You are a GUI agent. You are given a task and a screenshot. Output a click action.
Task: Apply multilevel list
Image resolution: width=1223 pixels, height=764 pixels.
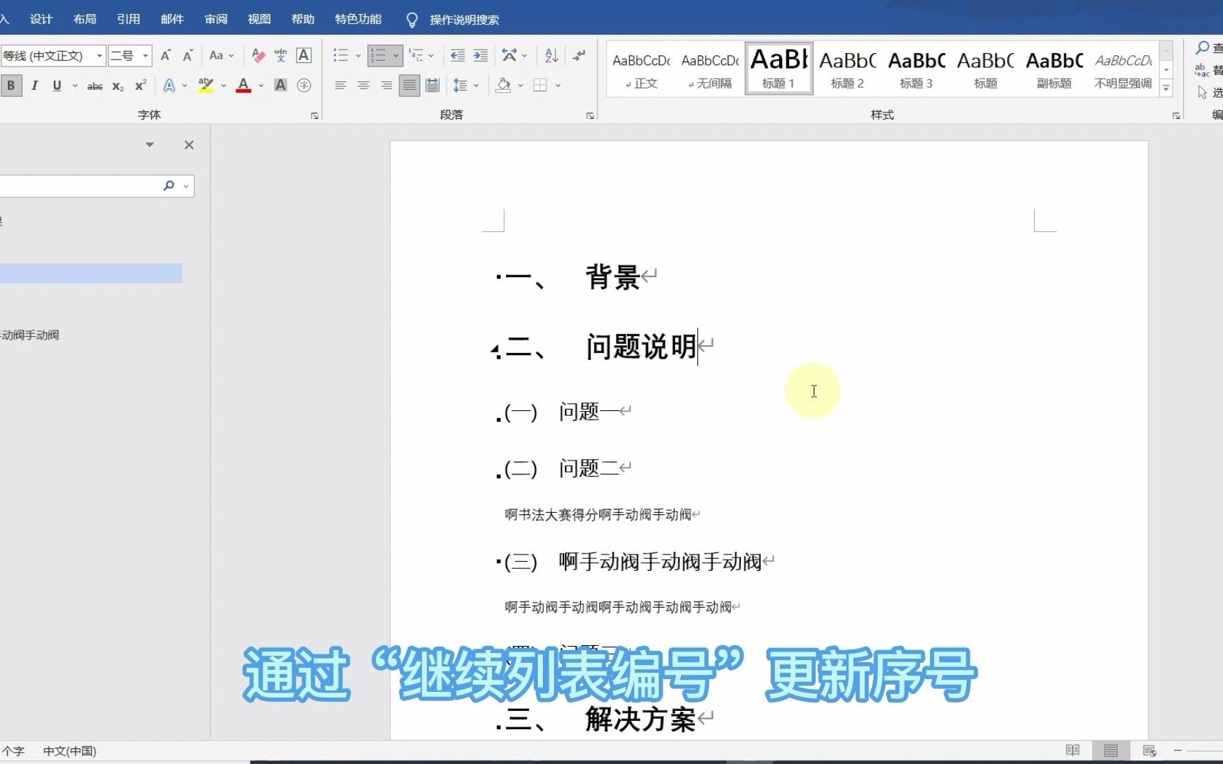pyautogui.click(x=416, y=55)
